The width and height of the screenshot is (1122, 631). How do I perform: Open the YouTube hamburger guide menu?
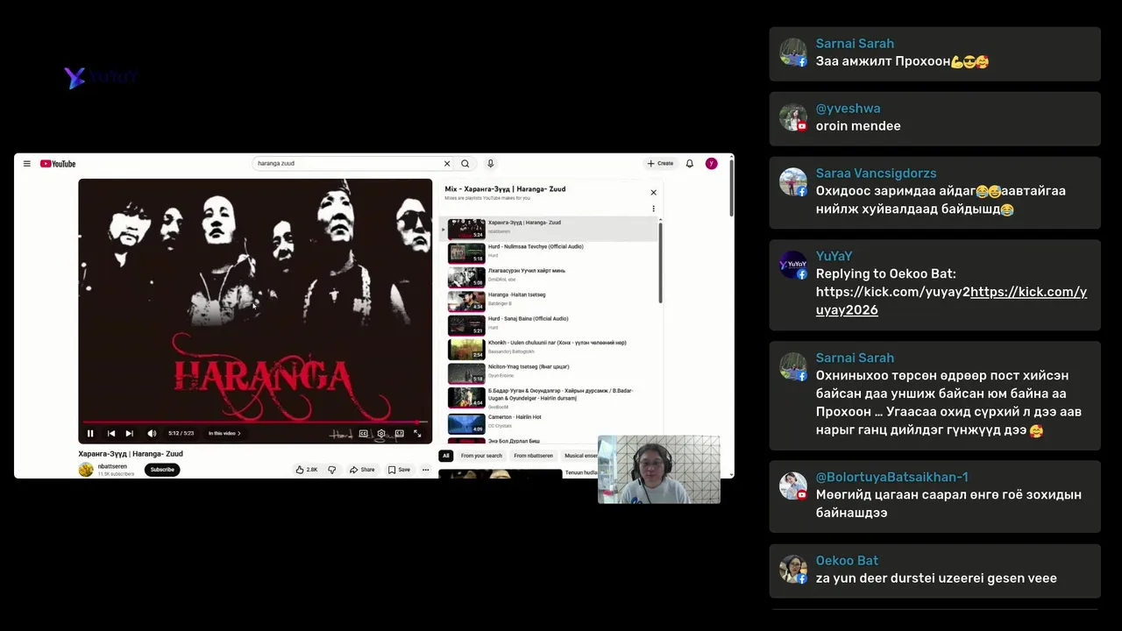27,164
